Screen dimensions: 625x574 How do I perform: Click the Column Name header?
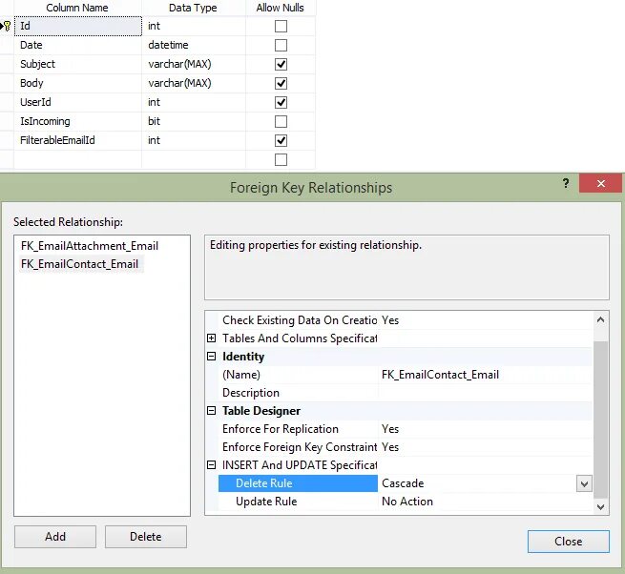(x=77, y=8)
